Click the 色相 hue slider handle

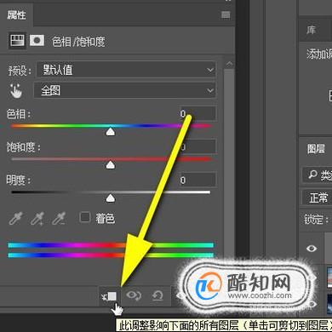[111, 132]
